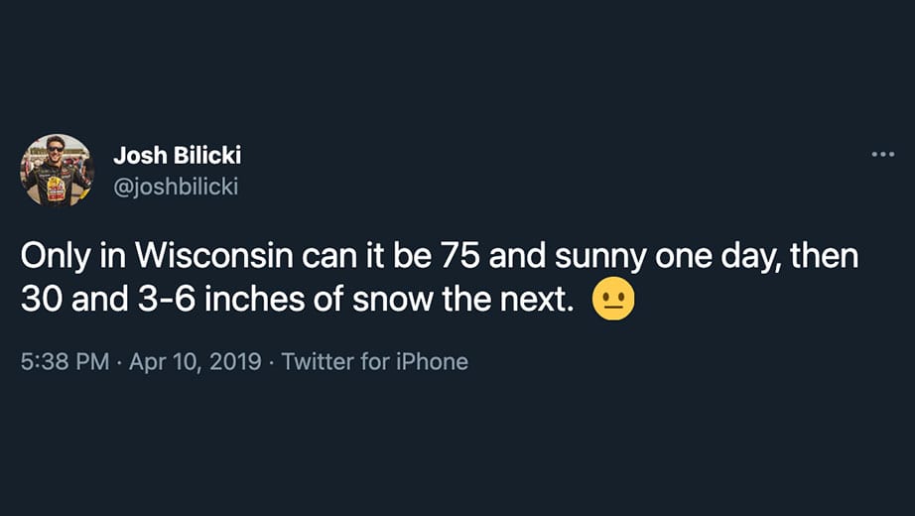Image resolution: width=915 pixels, height=516 pixels.
Task: Select the word inches in the tweet
Action: (254, 299)
